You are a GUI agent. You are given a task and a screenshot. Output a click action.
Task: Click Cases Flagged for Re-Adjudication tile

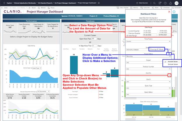pos(53,28)
